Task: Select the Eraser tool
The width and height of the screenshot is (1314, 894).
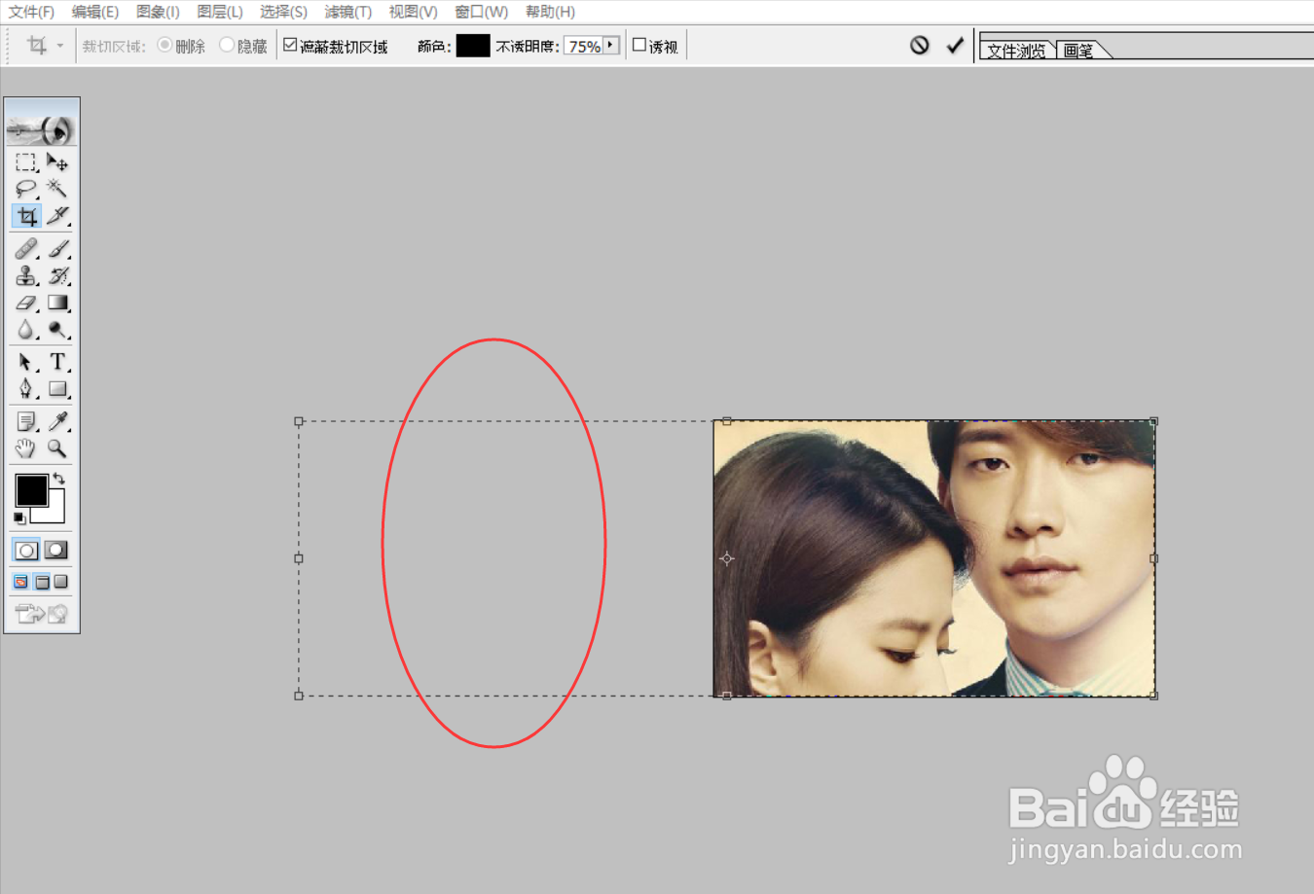Action: tap(26, 304)
